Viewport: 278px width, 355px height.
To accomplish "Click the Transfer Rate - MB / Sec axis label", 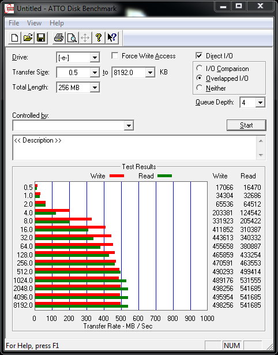I will click(x=118, y=326).
